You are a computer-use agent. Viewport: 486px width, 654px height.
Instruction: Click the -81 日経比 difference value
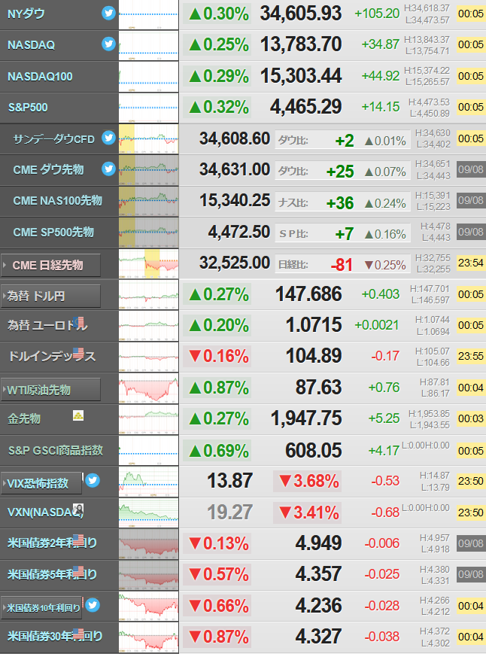click(342, 265)
